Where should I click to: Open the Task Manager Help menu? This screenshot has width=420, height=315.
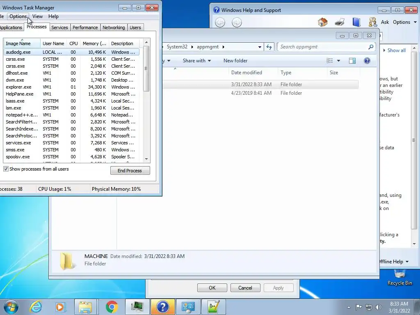[x=53, y=16]
